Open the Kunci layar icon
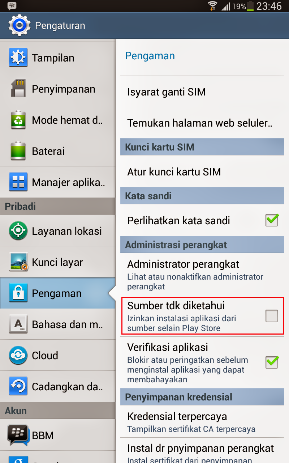The height and width of the screenshot is (463, 289). coord(18,262)
